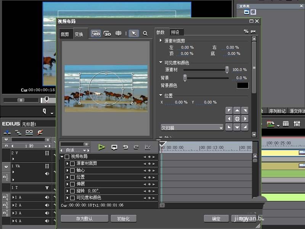
Task: Click the 确定 button
Action: point(216,218)
